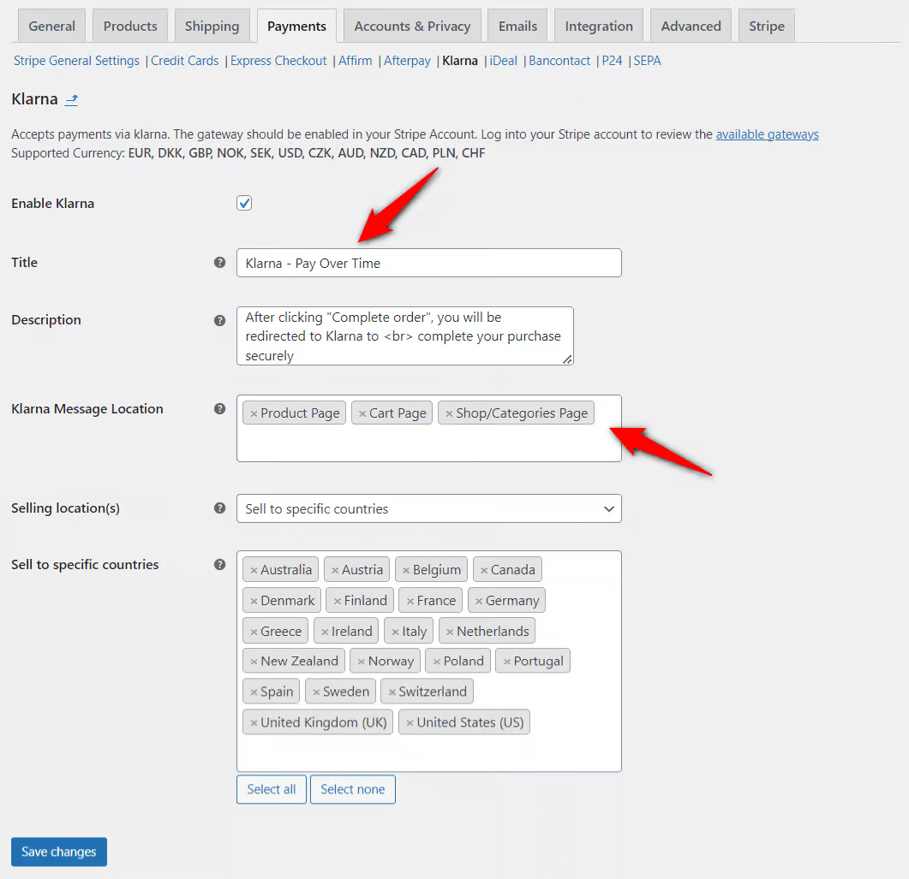This screenshot has height=879, width=909.
Task: Save changes to Klarna settings
Action: tap(59, 852)
